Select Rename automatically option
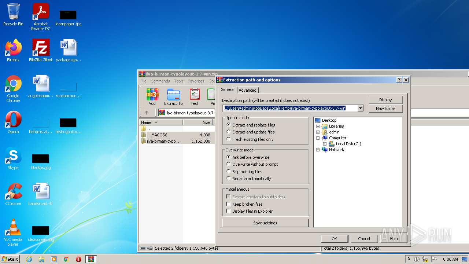This screenshot has height=264, width=469. click(249, 179)
